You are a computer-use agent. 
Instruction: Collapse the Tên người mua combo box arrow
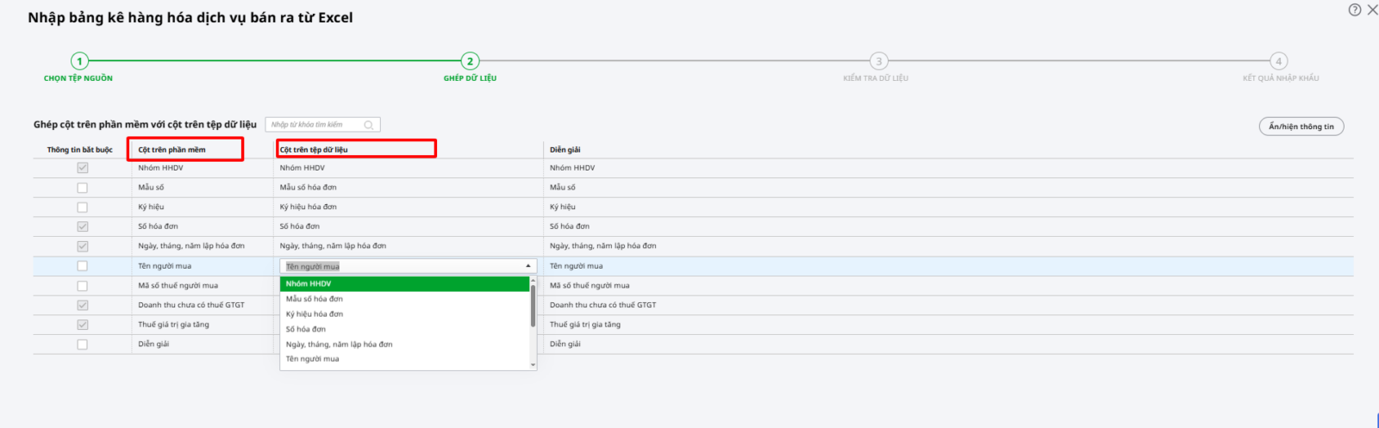pyautogui.click(x=527, y=266)
